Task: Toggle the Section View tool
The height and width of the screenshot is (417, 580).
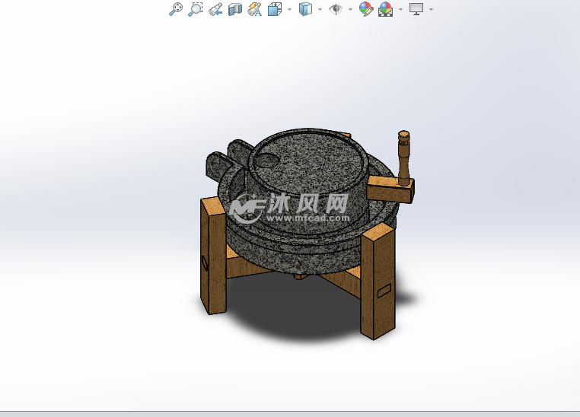Action: tap(235, 9)
